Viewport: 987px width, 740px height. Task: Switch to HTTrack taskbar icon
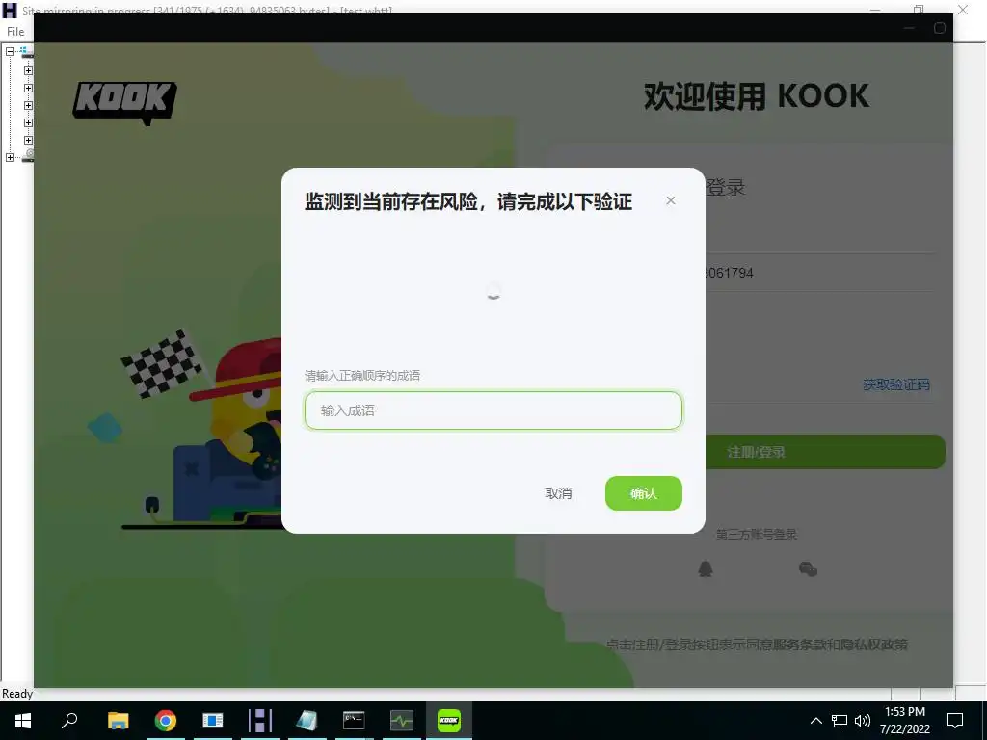click(x=260, y=721)
